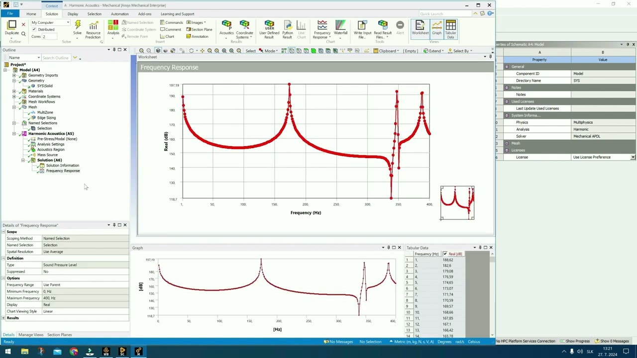Open Resource Prediction tool
The height and width of the screenshot is (358, 637).
(93, 29)
